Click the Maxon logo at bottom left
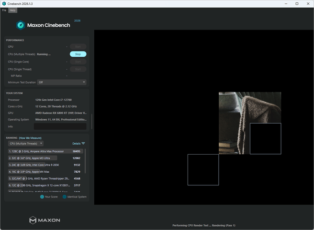Screen dimensions: 314x230 tap(45, 220)
